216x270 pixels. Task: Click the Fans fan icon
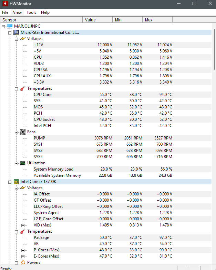pos(23,132)
